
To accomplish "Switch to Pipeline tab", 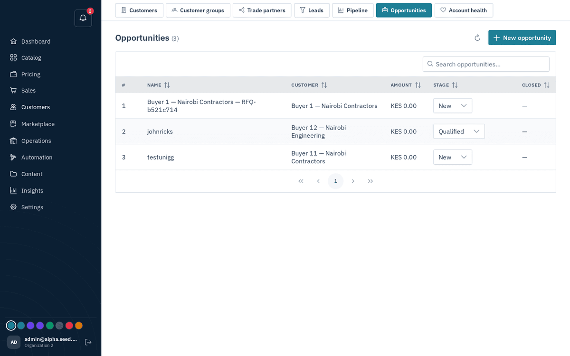I will click(353, 10).
